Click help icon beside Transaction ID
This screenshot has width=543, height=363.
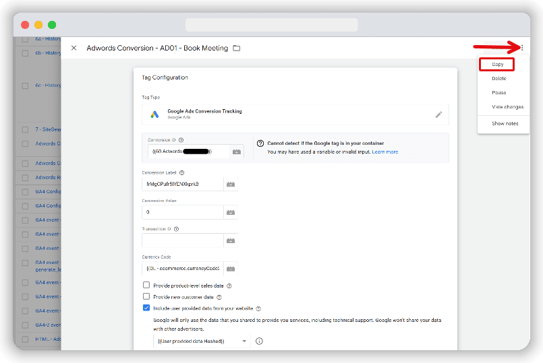point(176,229)
